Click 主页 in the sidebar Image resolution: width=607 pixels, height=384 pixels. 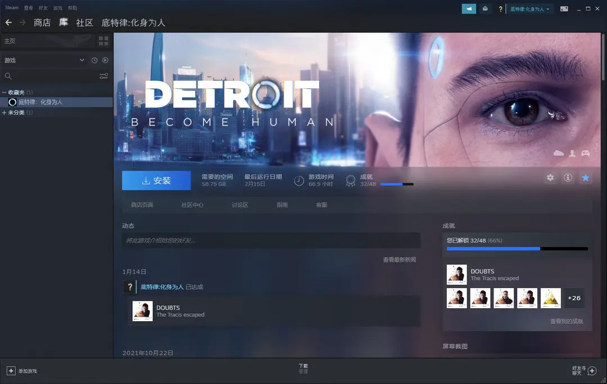[x=10, y=41]
